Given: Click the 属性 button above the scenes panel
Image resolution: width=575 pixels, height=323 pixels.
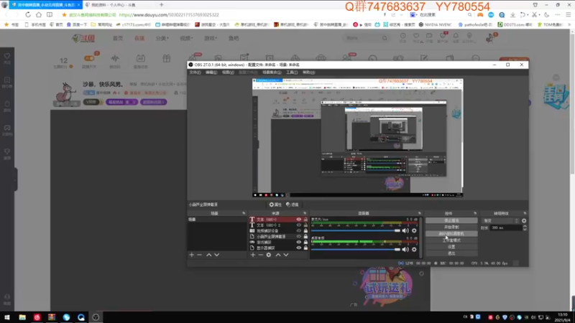Looking at the screenshot, I should 275,205.
